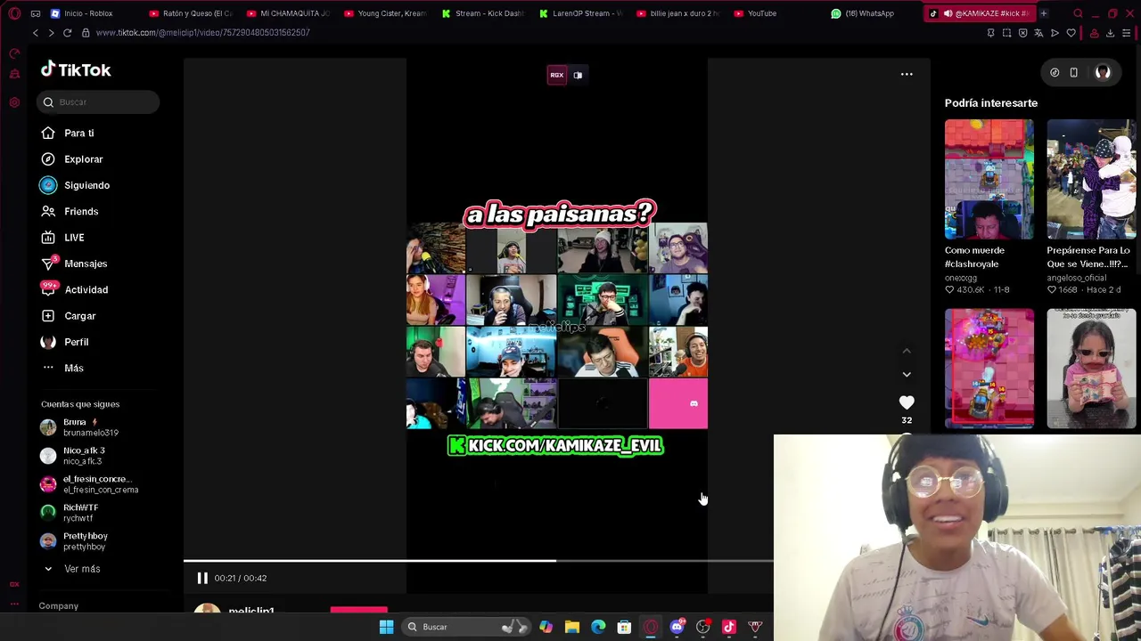This screenshot has width=1141, height=641.
Task: Open Para ti in the sidebar
Action: pyautogui.click(x=68, y=134)
